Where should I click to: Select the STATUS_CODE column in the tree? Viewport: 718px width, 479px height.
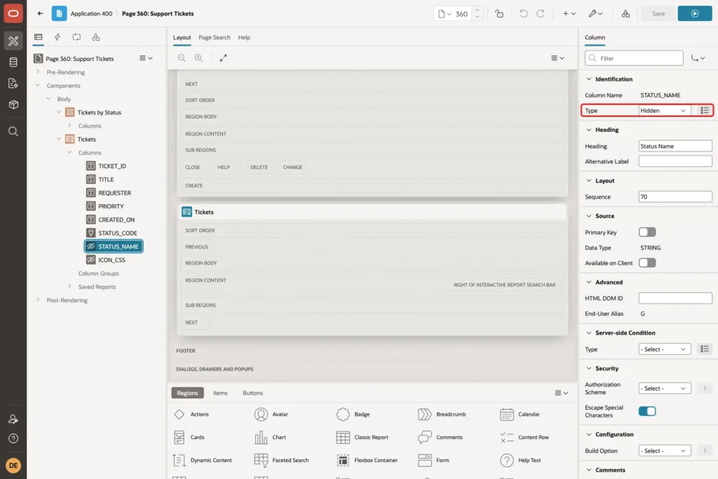point(111,233)
